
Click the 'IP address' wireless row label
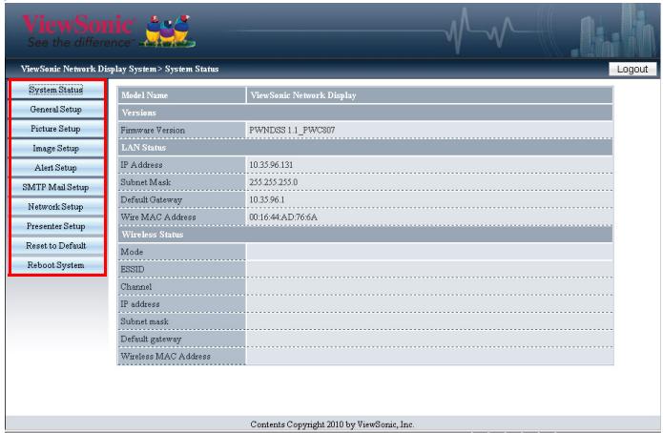(140, 303)
